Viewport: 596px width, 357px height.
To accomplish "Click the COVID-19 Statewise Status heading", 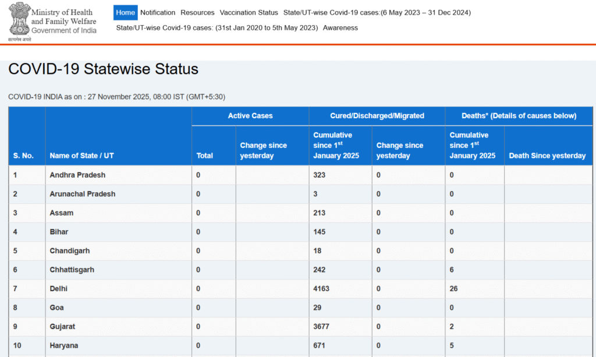I will [x=103, y=69].
